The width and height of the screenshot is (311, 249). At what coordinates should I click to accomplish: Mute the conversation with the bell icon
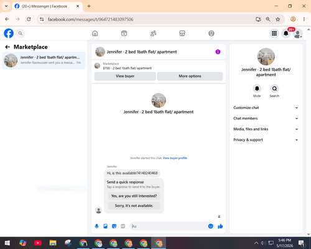[x=257, y=88]
